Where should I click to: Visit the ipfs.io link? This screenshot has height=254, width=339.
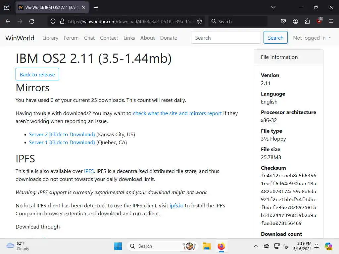click(x=176, y=206)
